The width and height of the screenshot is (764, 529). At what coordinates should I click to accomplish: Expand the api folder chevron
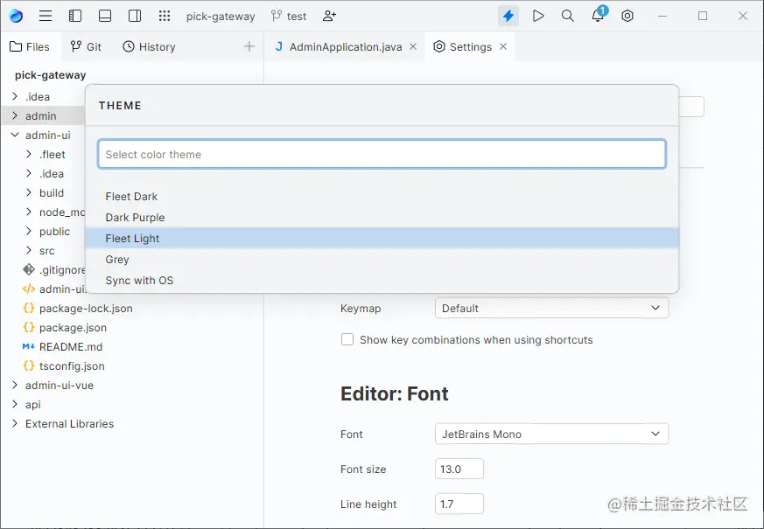(15, 404)
